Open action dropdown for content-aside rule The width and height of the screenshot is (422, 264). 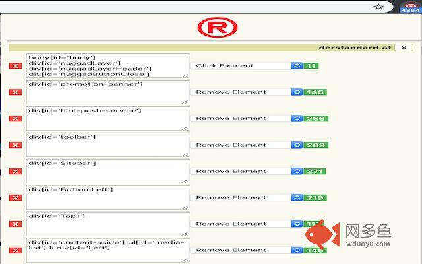247,250
